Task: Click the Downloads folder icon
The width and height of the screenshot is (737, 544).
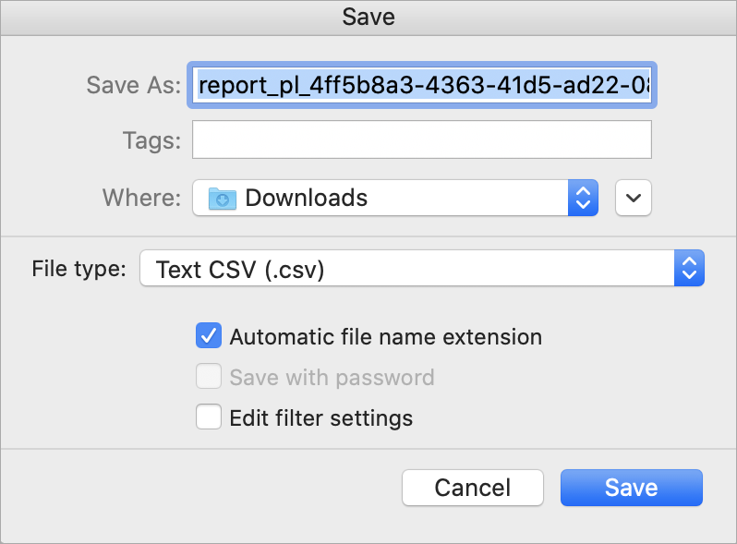Action: click(x=223, y=199)
